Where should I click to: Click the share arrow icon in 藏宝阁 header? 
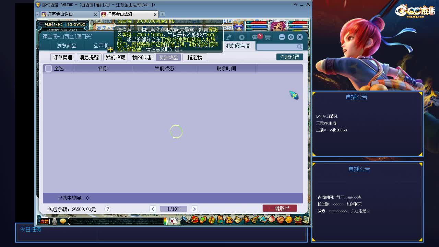229,37
